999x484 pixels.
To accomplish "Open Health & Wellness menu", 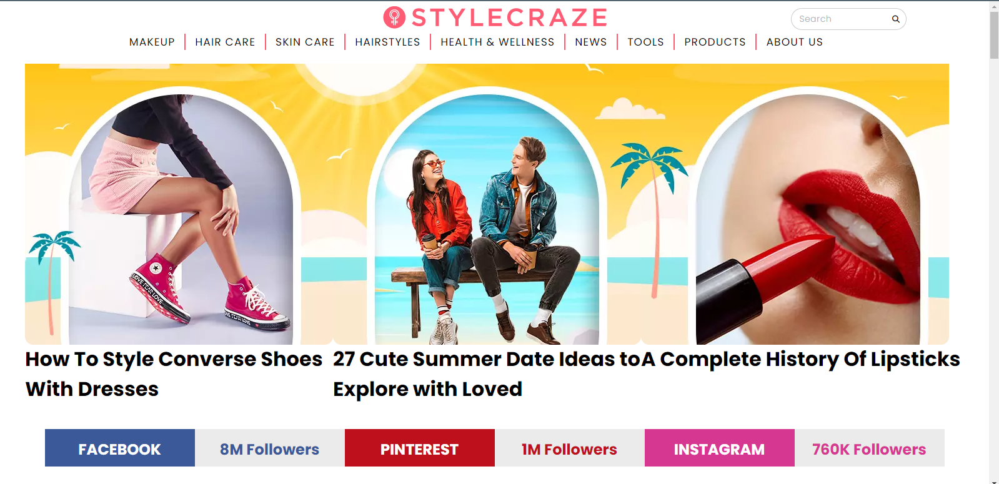I will coord(497,42).
